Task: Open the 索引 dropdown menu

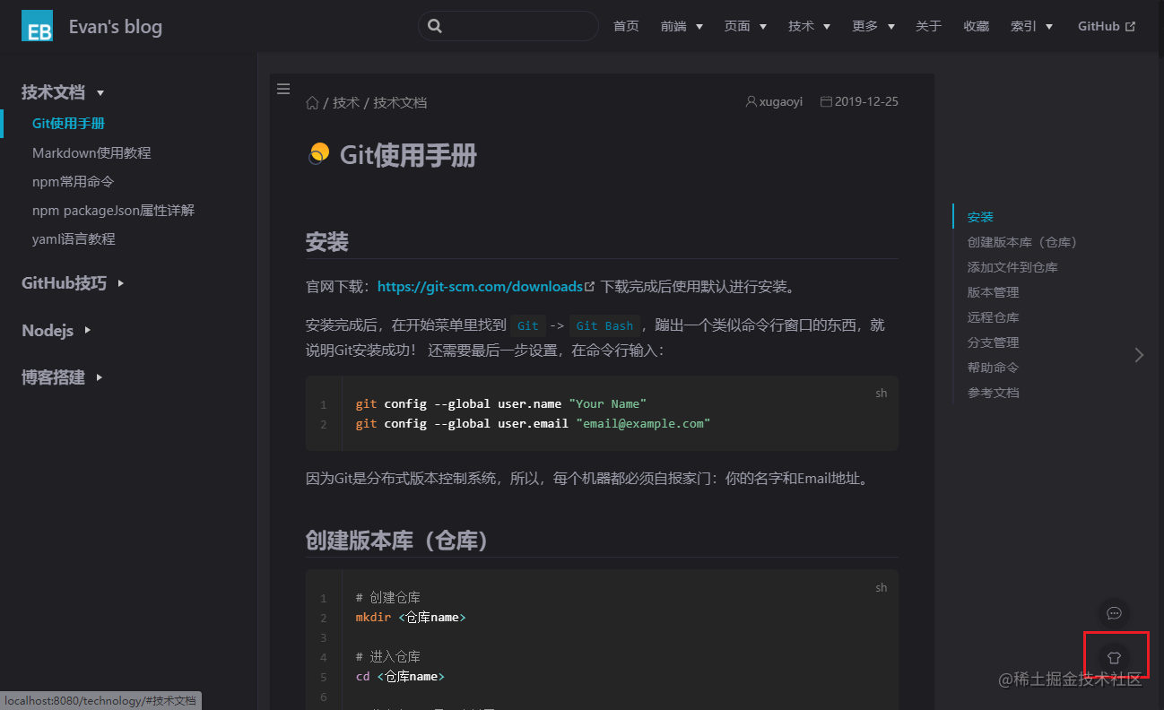Action: [x=1031, y=26]
